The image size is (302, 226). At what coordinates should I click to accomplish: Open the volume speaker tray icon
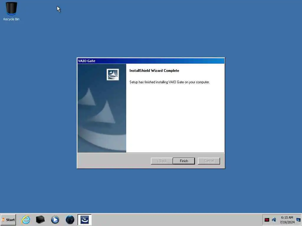click(274, 220)
